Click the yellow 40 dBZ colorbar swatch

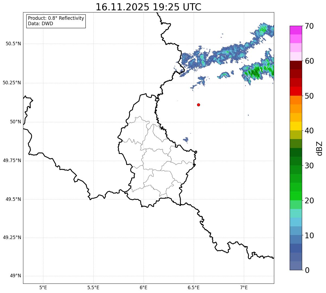(x=296, y=126)
